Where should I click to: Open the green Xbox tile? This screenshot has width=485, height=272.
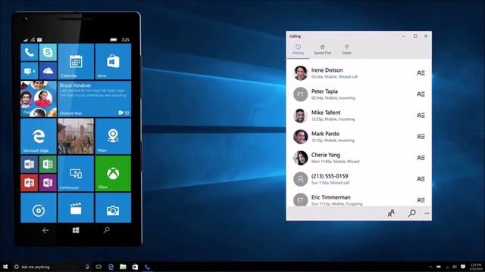113,173
